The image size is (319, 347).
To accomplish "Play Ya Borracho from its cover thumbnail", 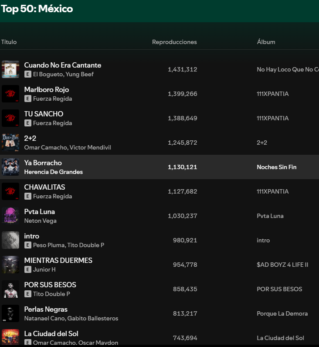I will click(x=10, y=167).
